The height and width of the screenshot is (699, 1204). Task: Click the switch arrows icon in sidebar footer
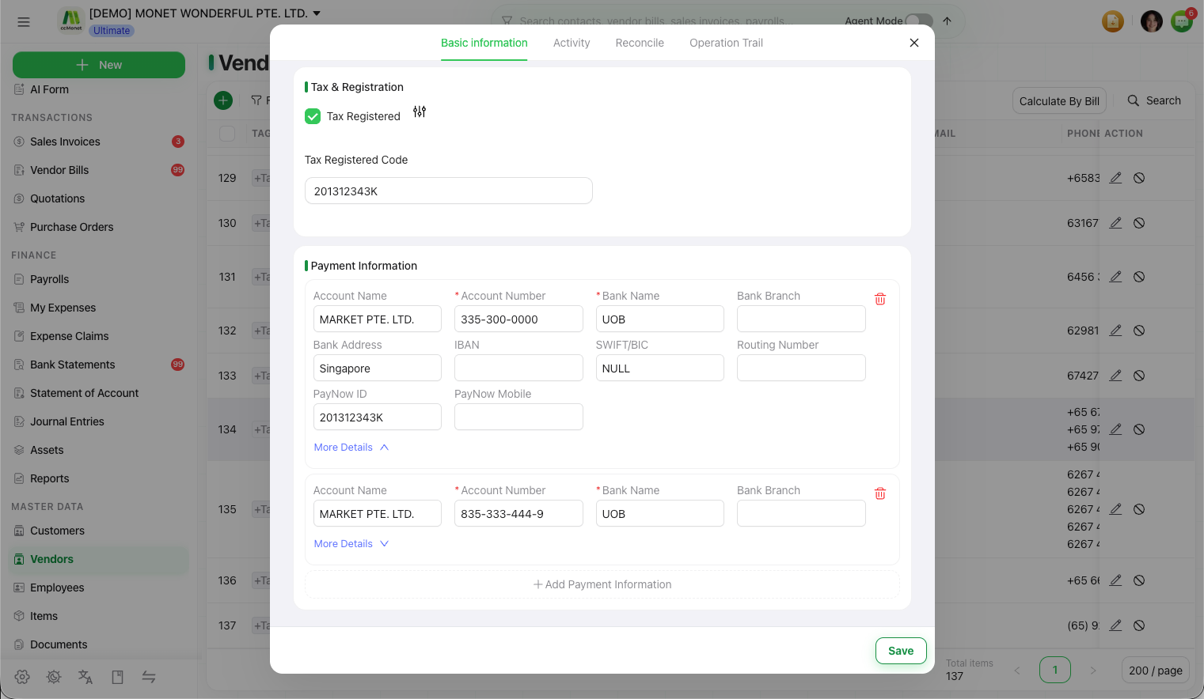click(x=149, y=677)
